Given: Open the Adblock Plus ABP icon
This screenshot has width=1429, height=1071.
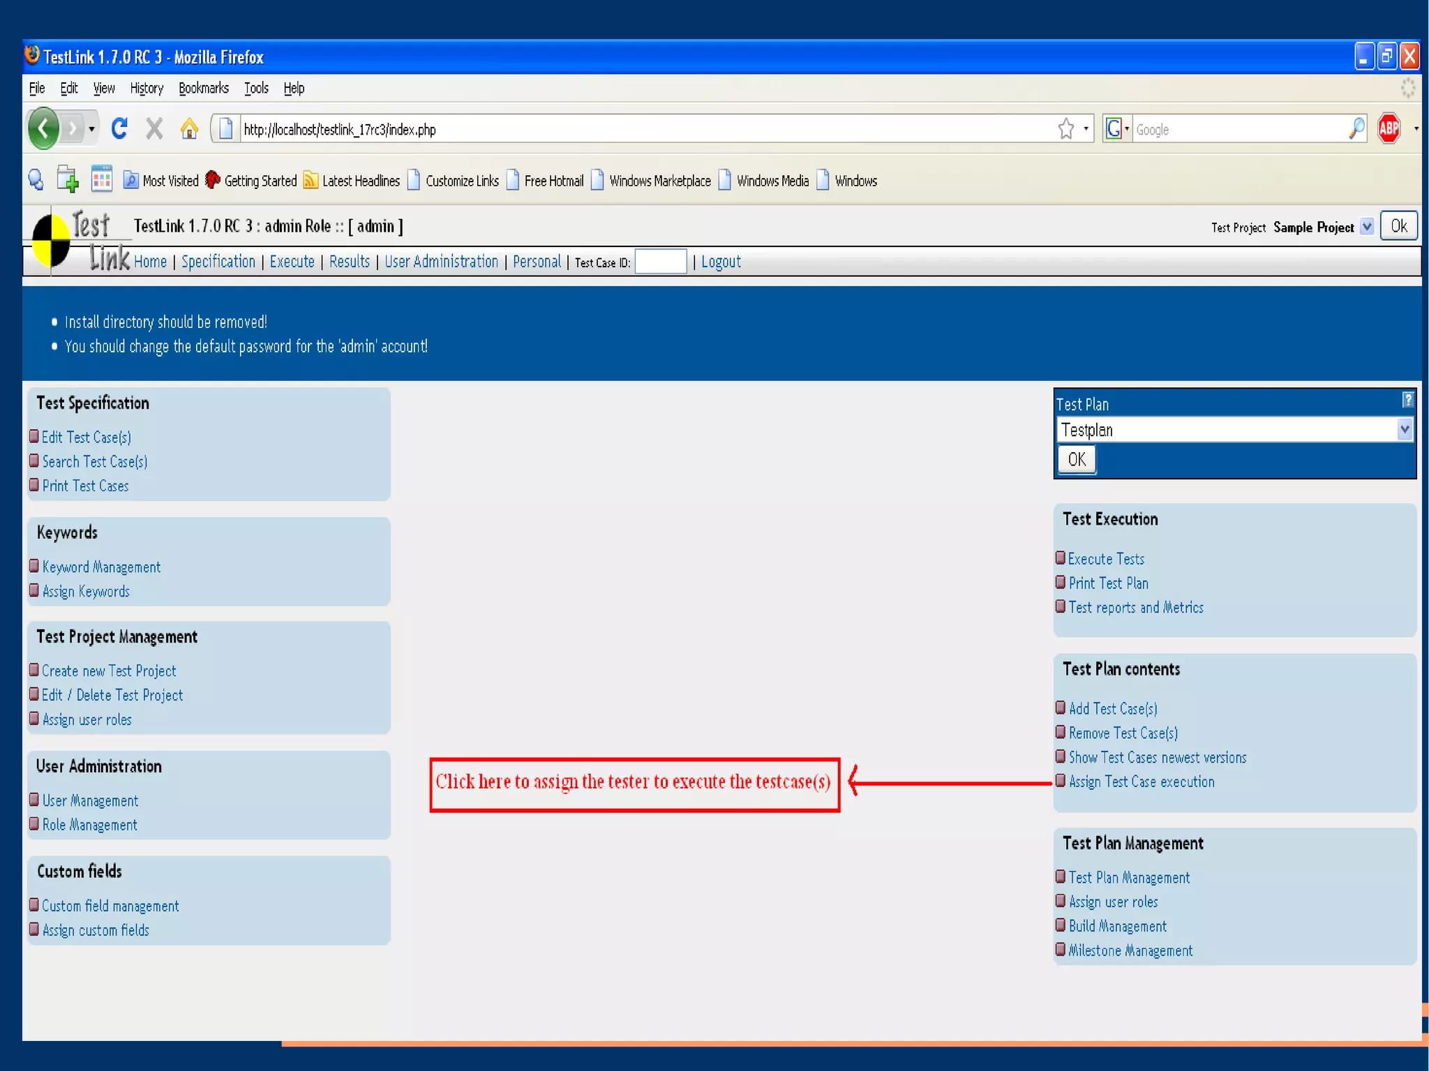Looking at the screenshot, I should [1389, 128].
